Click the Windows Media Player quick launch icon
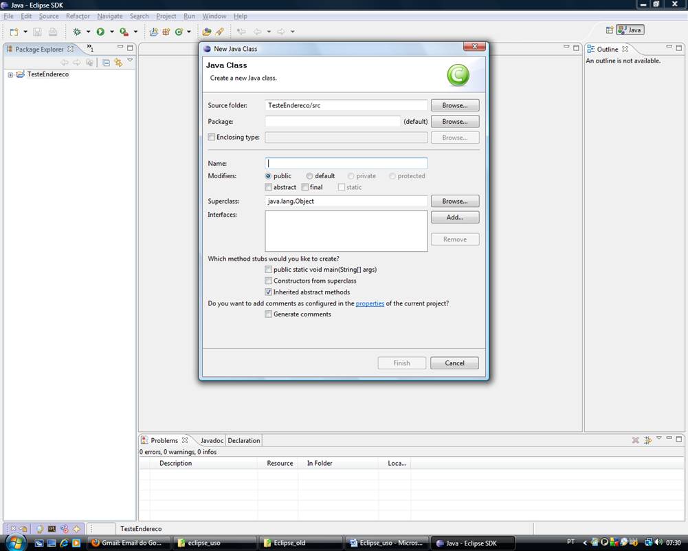This screenshot has width=688, height=551. pyautogui.click(x=76, y=543)
